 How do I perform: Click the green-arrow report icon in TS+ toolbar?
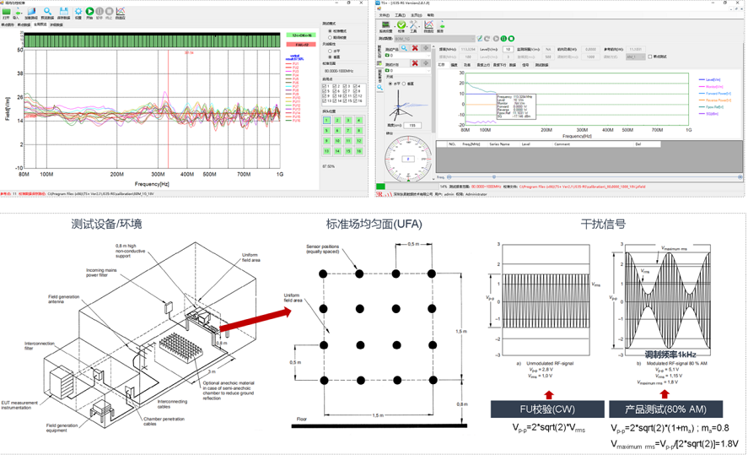tap(441, 24)
